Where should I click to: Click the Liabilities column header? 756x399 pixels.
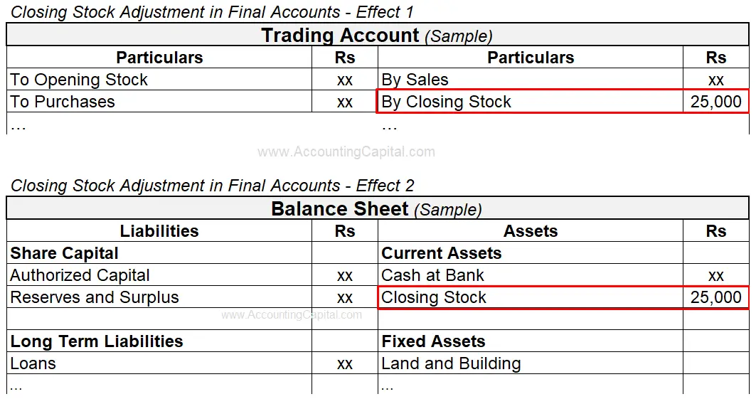coord(159,231)
